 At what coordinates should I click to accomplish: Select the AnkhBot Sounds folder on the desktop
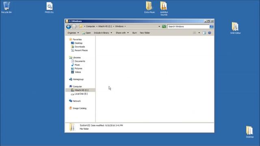[x=164, y=8]
